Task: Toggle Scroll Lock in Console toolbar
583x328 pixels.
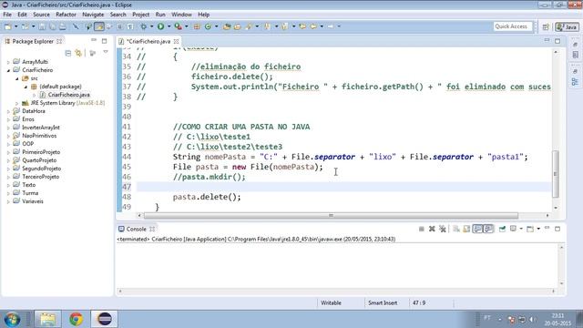Action: (466, 229)
